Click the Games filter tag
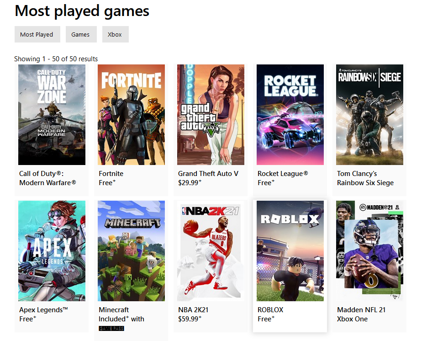The height and width of the screenshot is (341, 427). click(81, 34)
